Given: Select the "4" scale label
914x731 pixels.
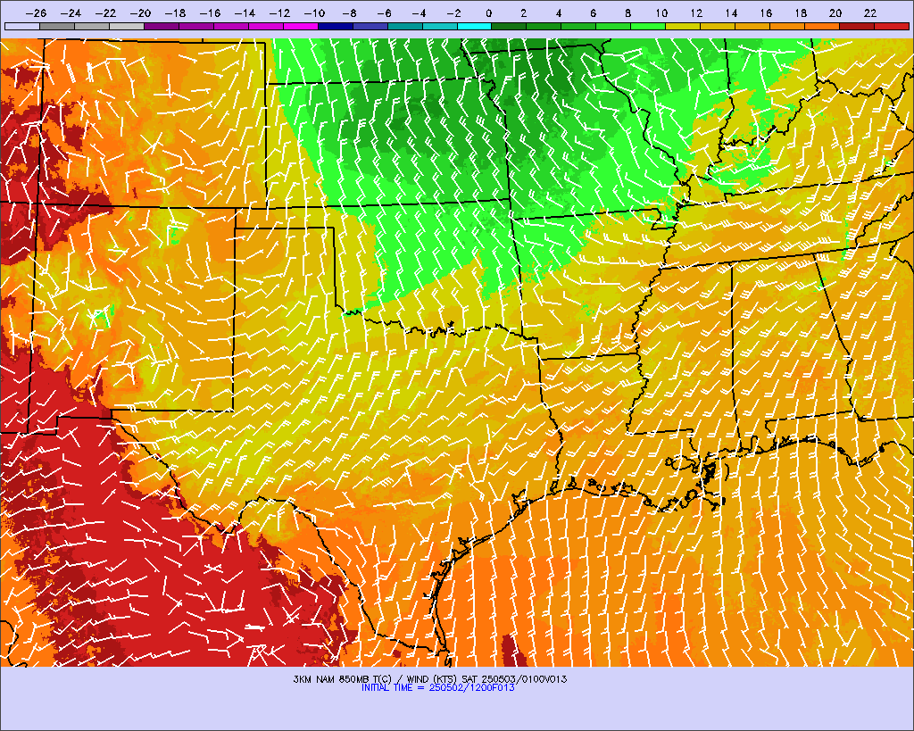Looking at the screenshot, I should pos(559,12).
